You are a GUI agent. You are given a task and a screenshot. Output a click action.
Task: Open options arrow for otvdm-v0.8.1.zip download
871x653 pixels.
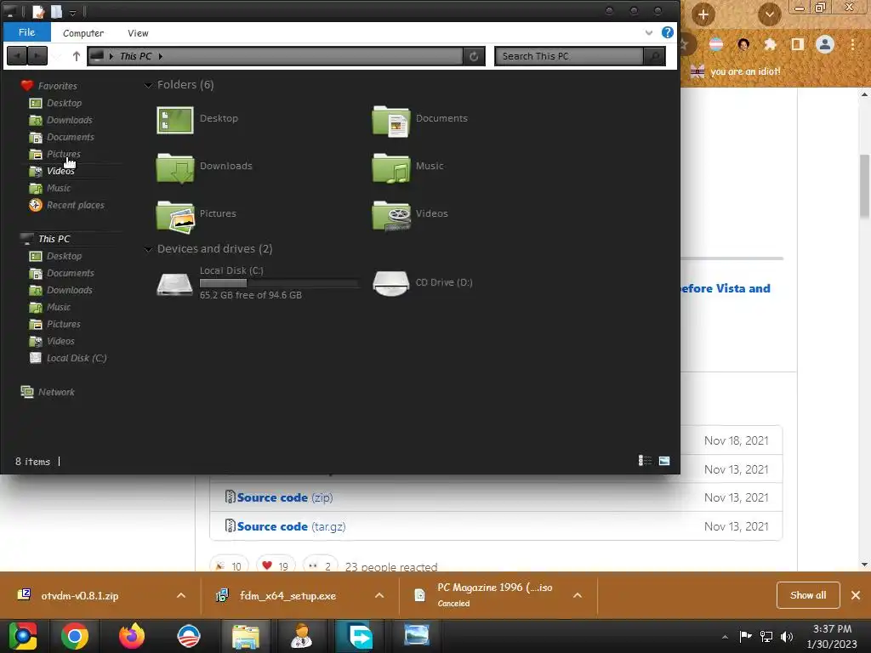pyautogui.click(x=181, y=595)
